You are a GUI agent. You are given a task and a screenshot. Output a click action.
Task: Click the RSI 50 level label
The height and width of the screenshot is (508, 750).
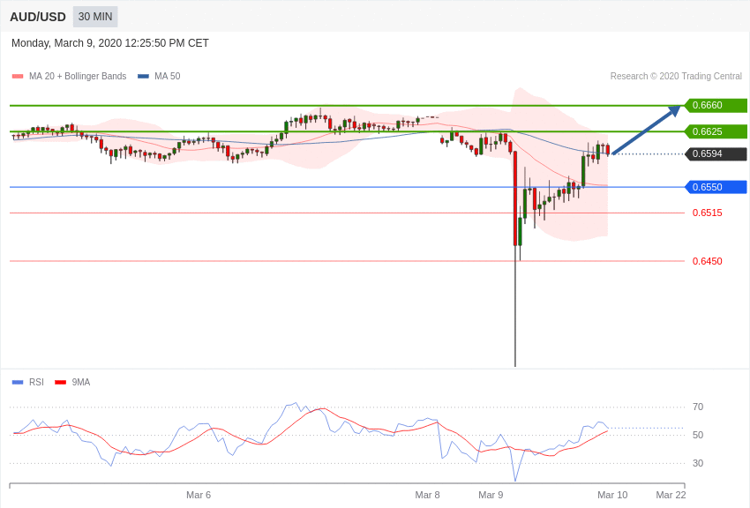(698, 435)
